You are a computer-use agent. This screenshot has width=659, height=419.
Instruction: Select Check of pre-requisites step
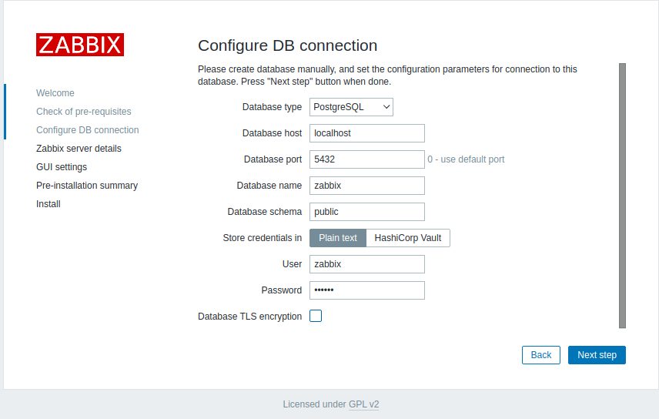[x=84, y=112]
